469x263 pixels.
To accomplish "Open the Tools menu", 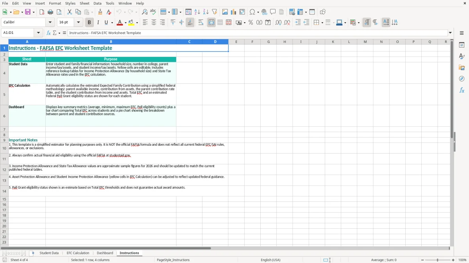I will [110, 3].
